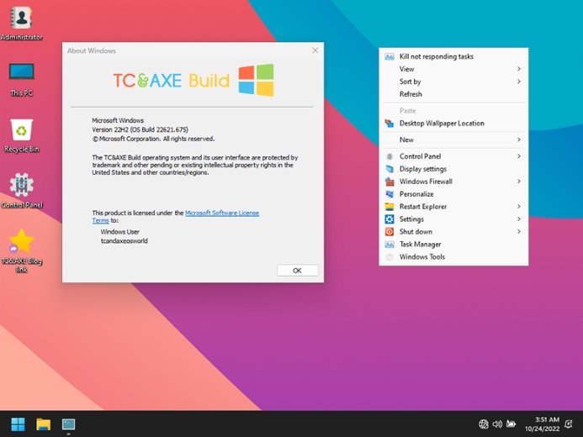Click the Windows Firewall brick icon
This screenshot has width=583, height=437.
pos(390,182)
